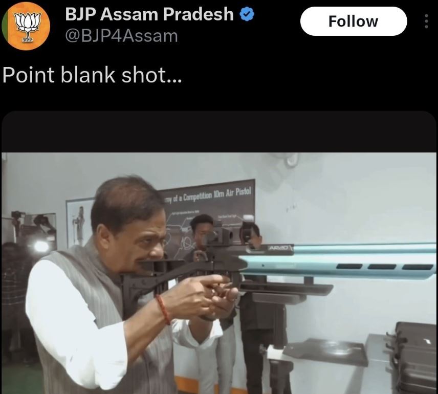This screenshot has width=438, height=394.
Task: Select the 'Point blank shot...' tweet text
Action: click(92, 75)
